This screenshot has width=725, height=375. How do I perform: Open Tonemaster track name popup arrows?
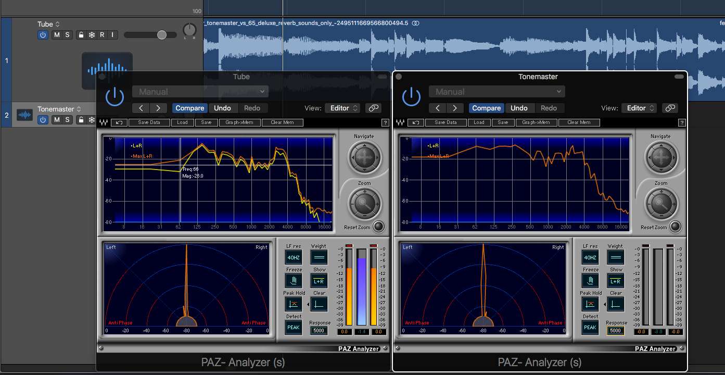[79, 109]
